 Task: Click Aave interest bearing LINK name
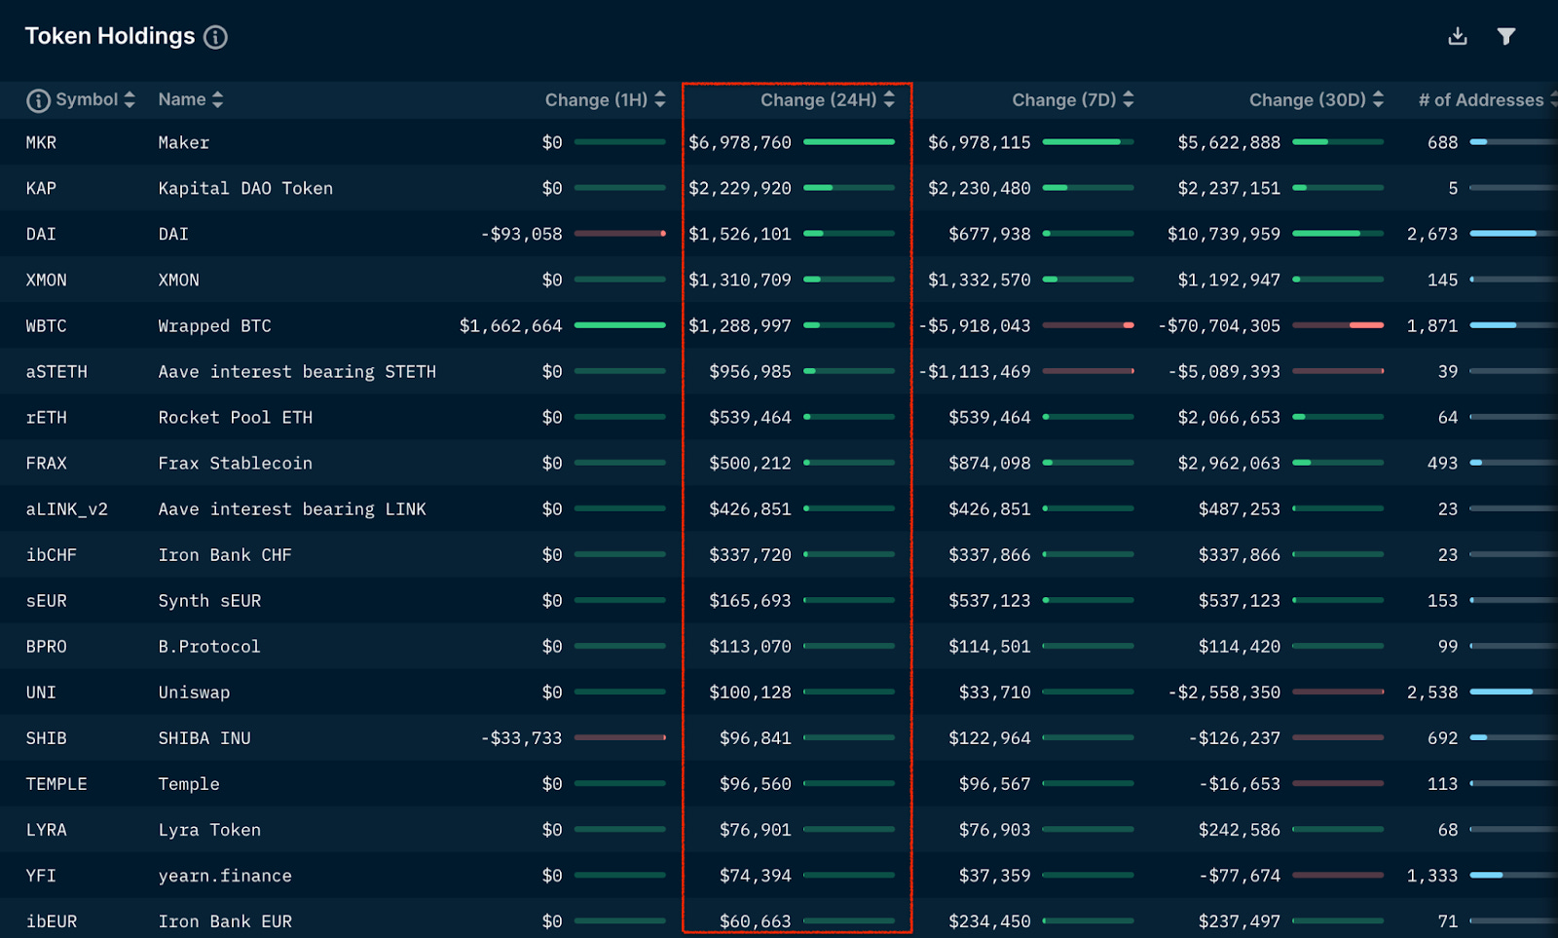click(292, 508)
